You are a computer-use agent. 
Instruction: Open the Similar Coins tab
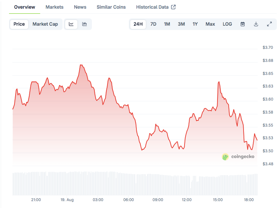click(x=111, y=7)
